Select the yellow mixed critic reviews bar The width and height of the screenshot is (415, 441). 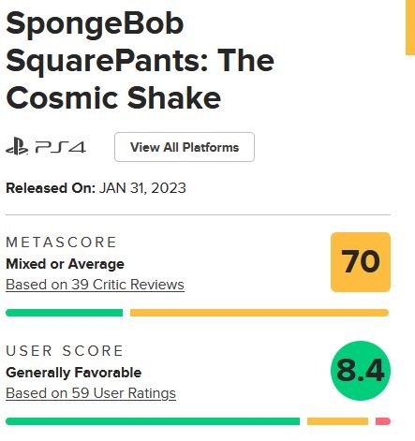[259, 313]
